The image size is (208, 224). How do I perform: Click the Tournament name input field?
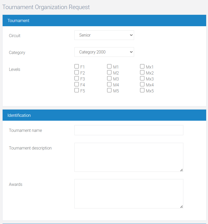129,130
